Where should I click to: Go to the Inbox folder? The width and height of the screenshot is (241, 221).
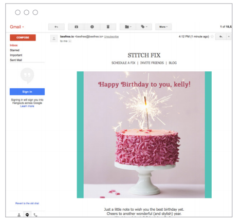tap(14, 45)
